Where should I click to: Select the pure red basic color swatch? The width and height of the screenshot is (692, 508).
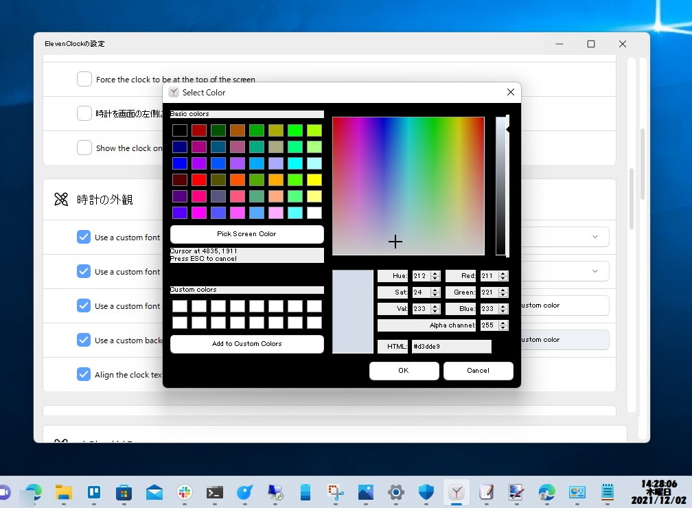[199, 180]
